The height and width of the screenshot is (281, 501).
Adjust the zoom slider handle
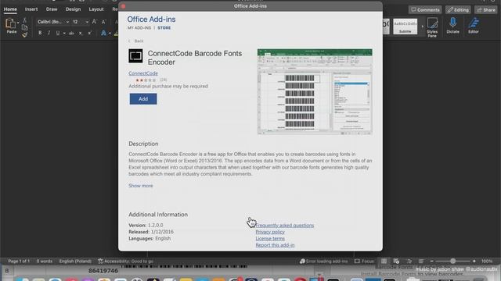click(452, 261)
